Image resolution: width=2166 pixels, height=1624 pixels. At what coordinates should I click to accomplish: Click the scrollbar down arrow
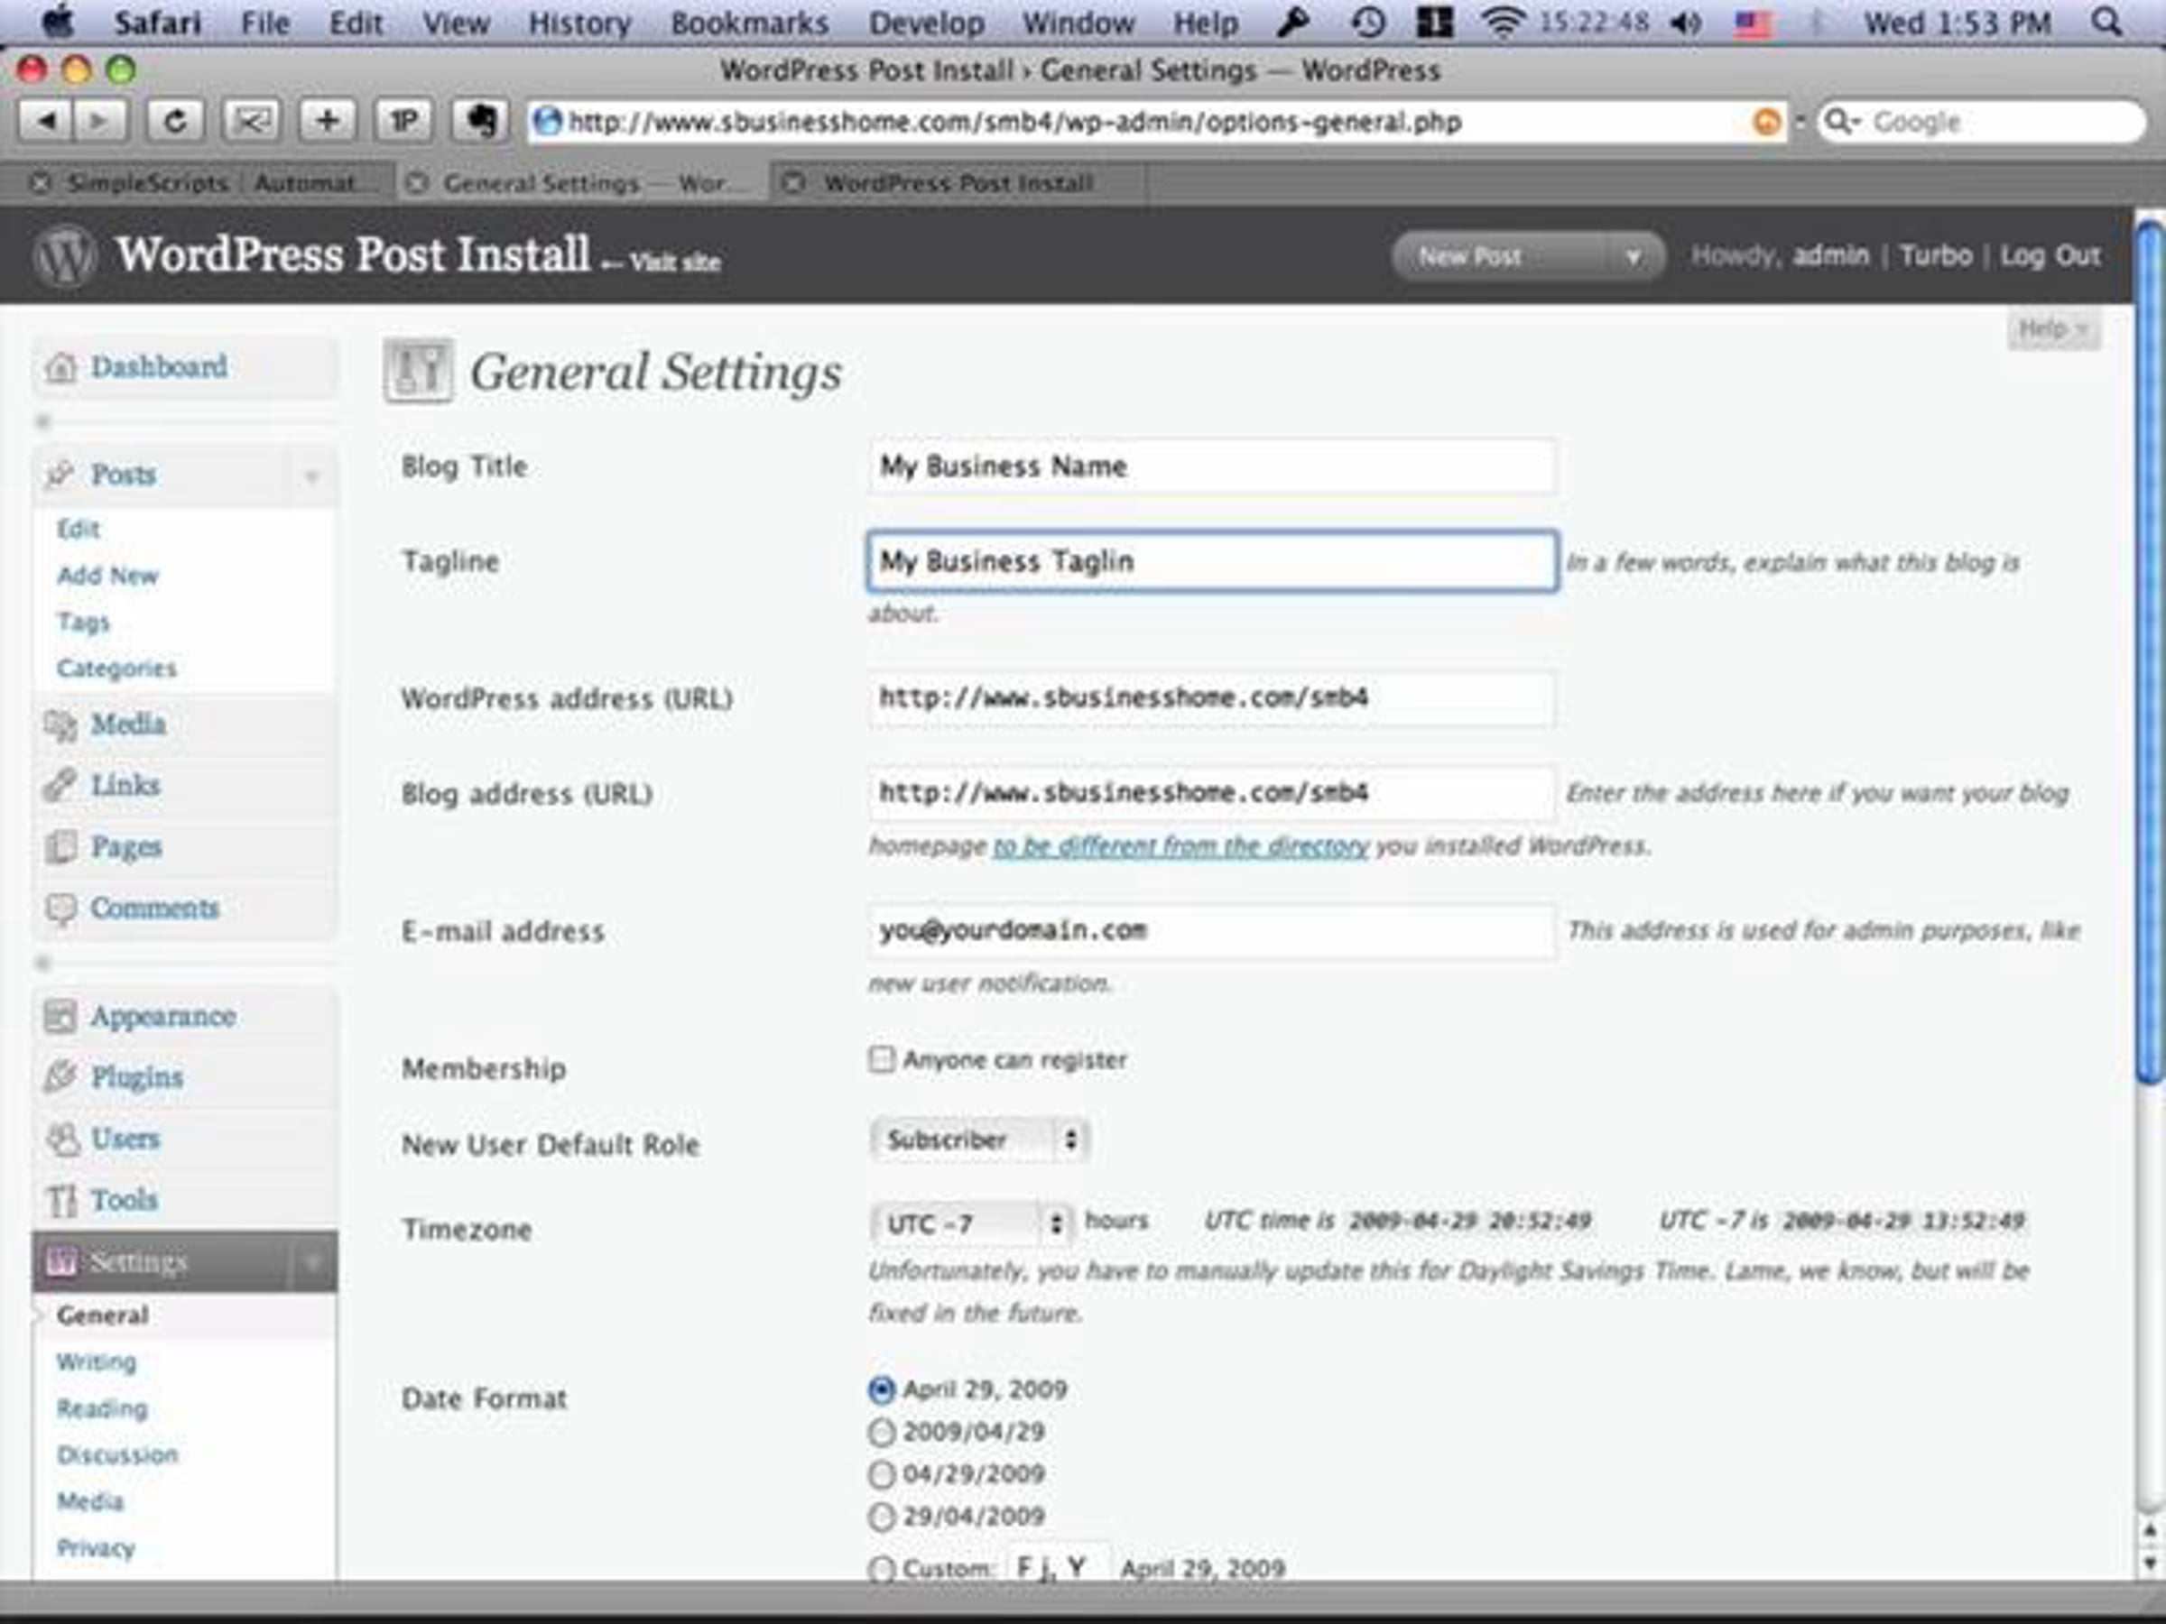[2151, 1564]
